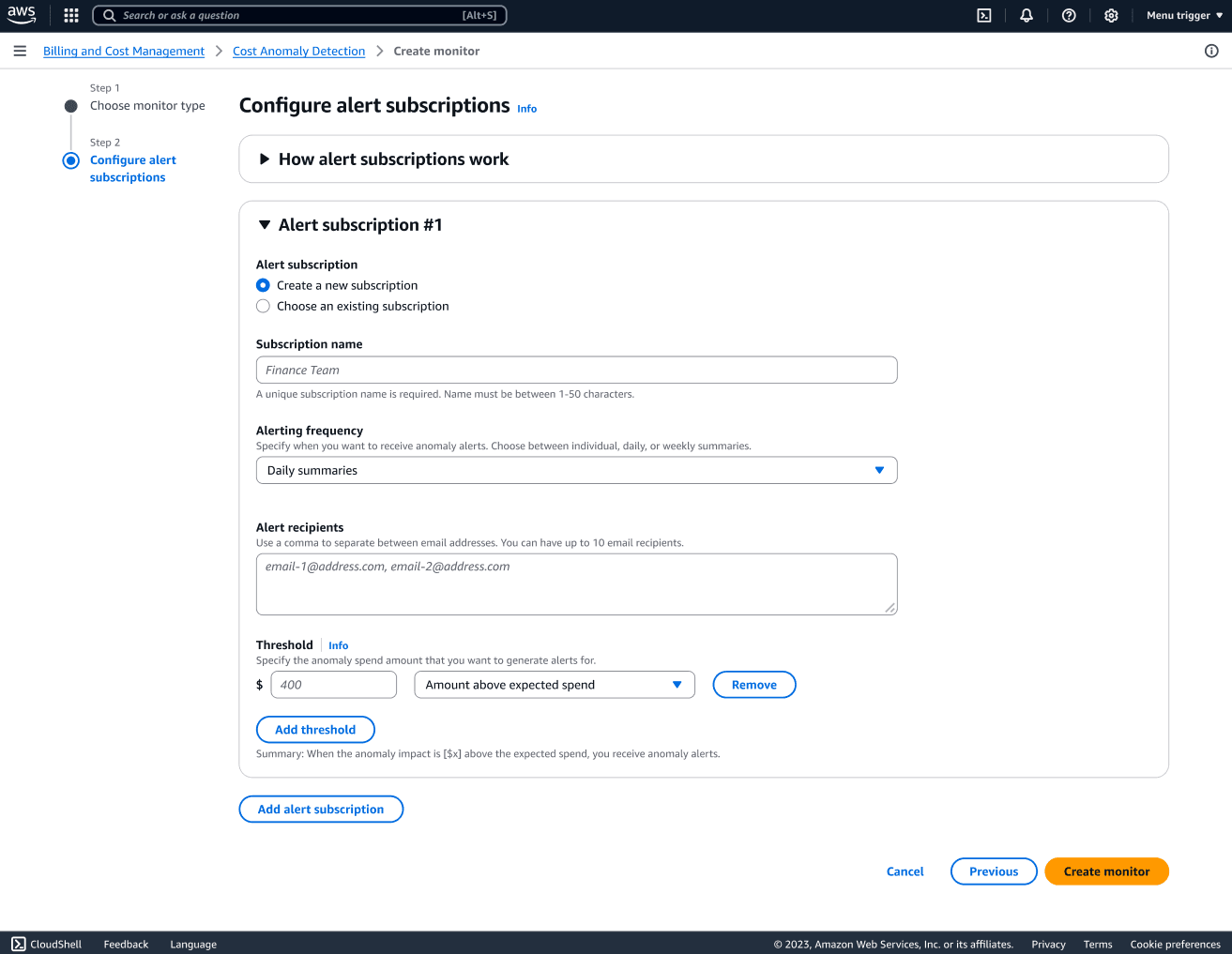1232x954 pixels.
Task: Open the settings gear in the navbar
Action: (1111, 15)
